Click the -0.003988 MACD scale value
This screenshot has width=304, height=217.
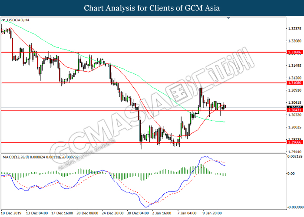[295, 207]
